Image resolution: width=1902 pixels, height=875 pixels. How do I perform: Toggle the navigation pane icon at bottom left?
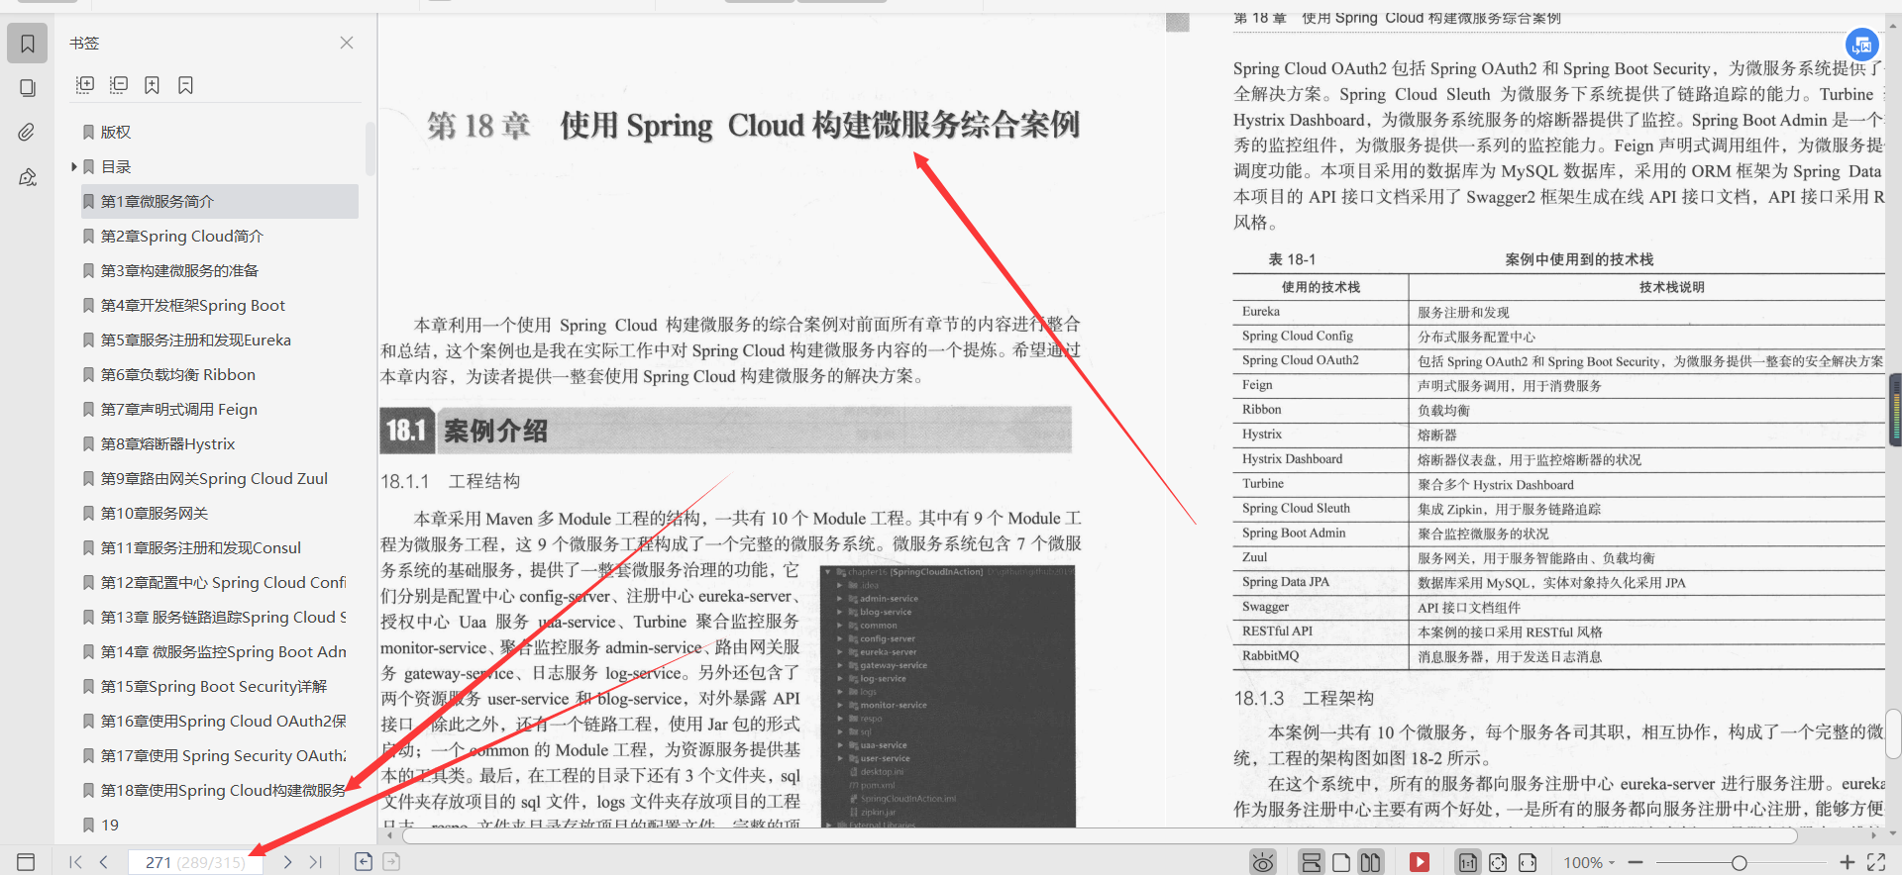point(27,862)
